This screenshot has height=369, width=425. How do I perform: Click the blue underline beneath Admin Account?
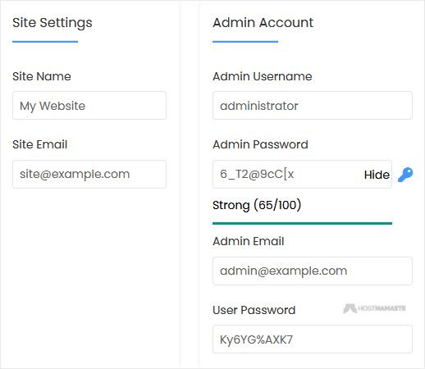click(245, 42)
